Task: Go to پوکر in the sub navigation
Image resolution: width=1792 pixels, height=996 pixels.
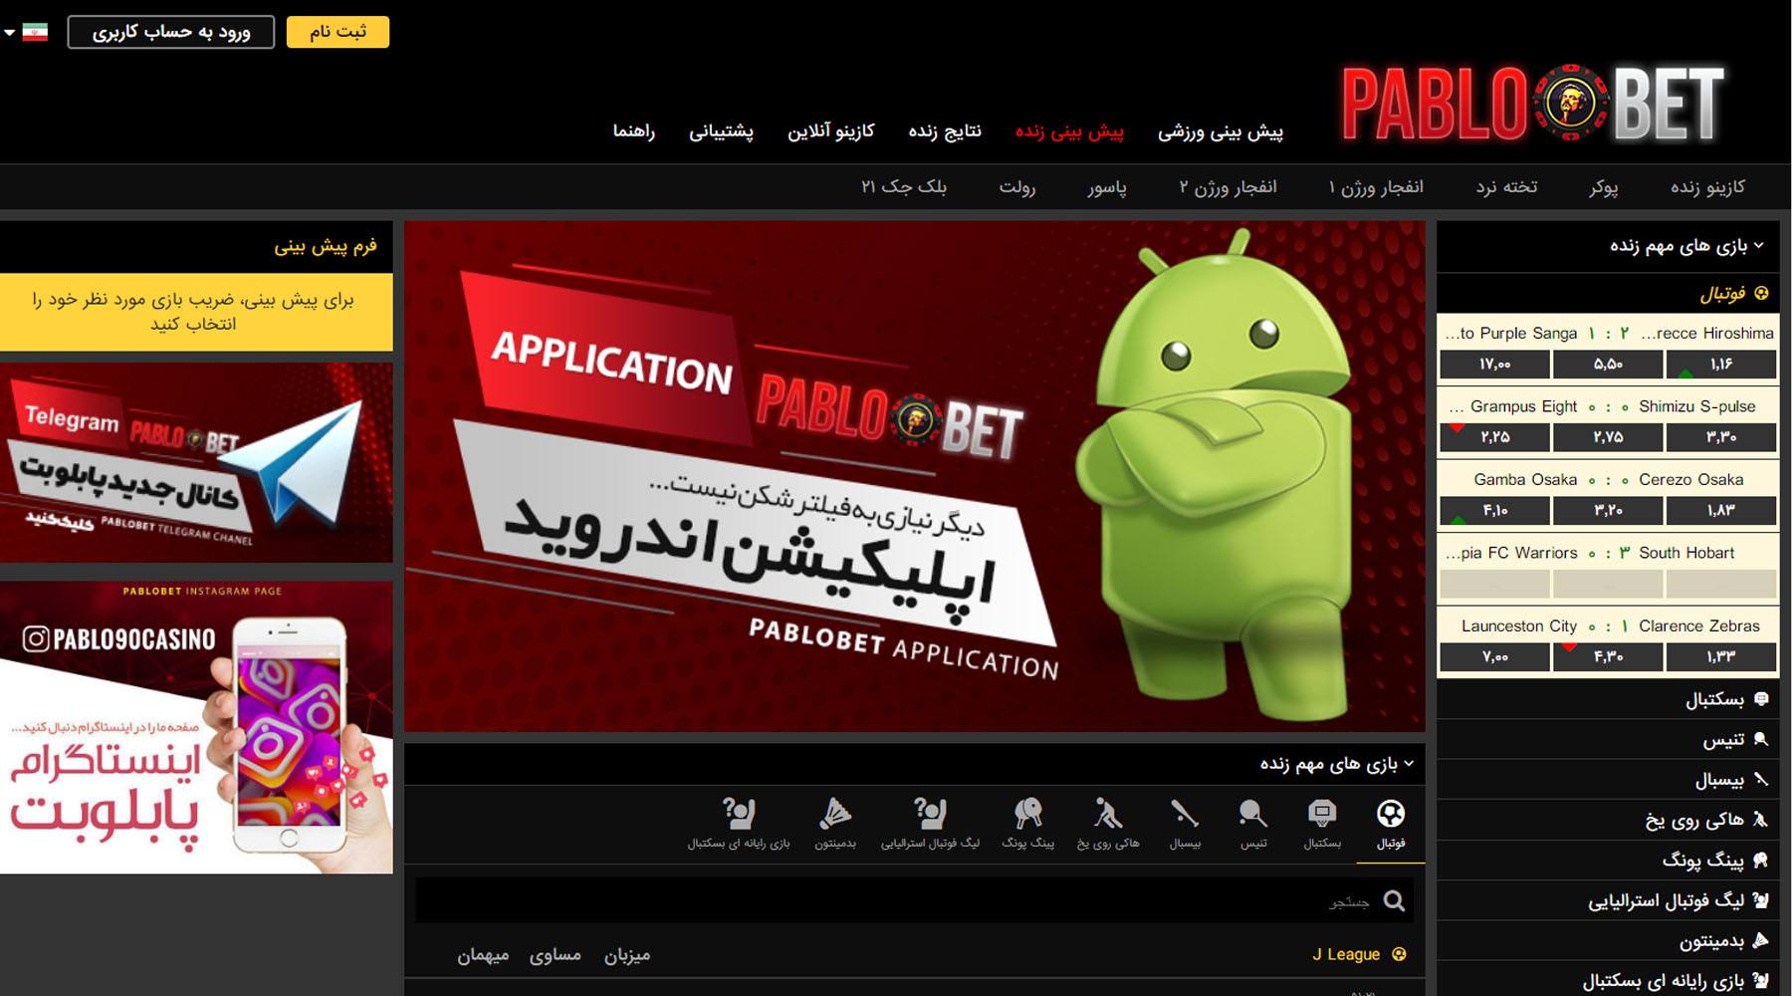Action: coord(1604,187)
